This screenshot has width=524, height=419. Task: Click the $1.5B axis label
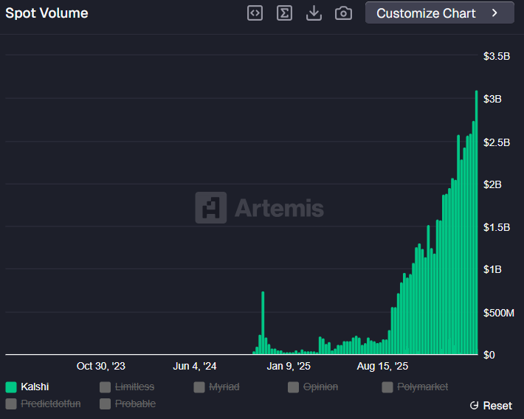pyautogui.click(x=497, y=227)
